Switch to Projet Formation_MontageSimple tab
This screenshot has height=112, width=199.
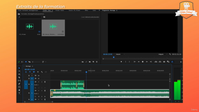coord(28,10)
